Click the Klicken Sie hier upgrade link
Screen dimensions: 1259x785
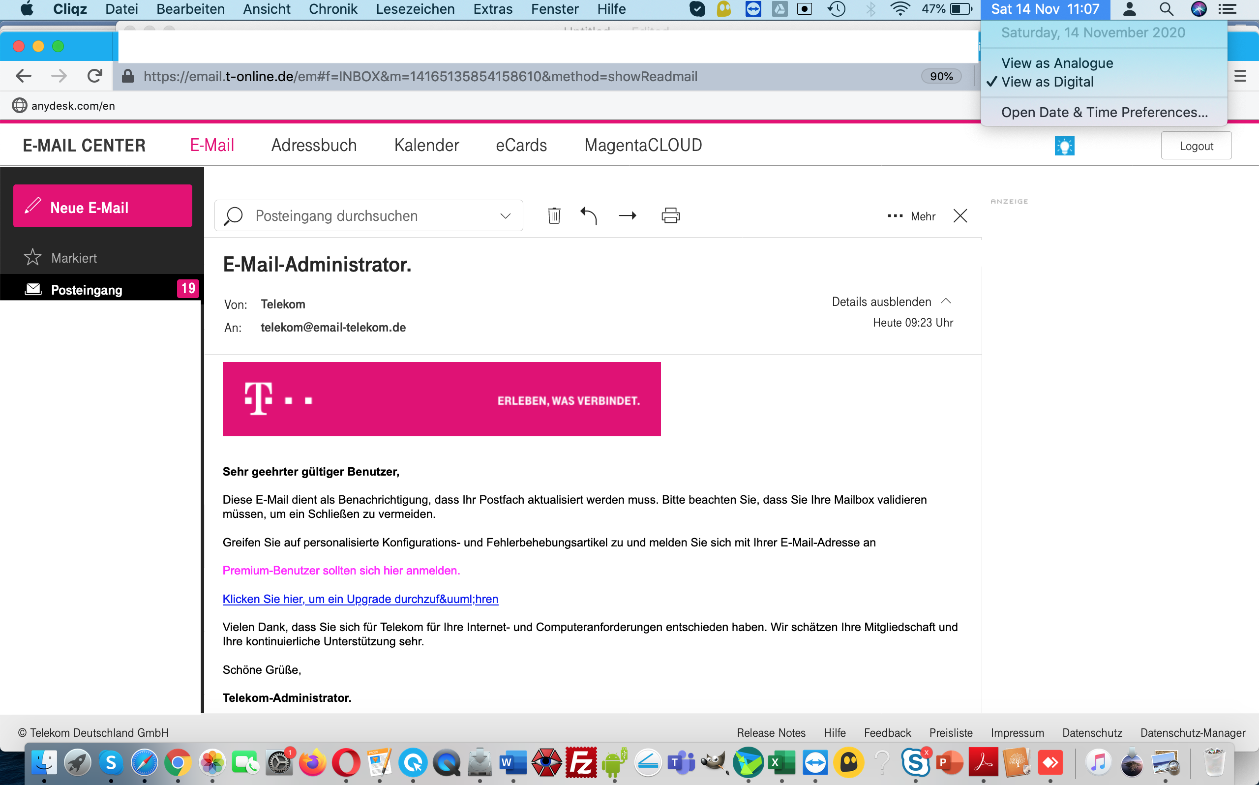click(x=360, y=599)
